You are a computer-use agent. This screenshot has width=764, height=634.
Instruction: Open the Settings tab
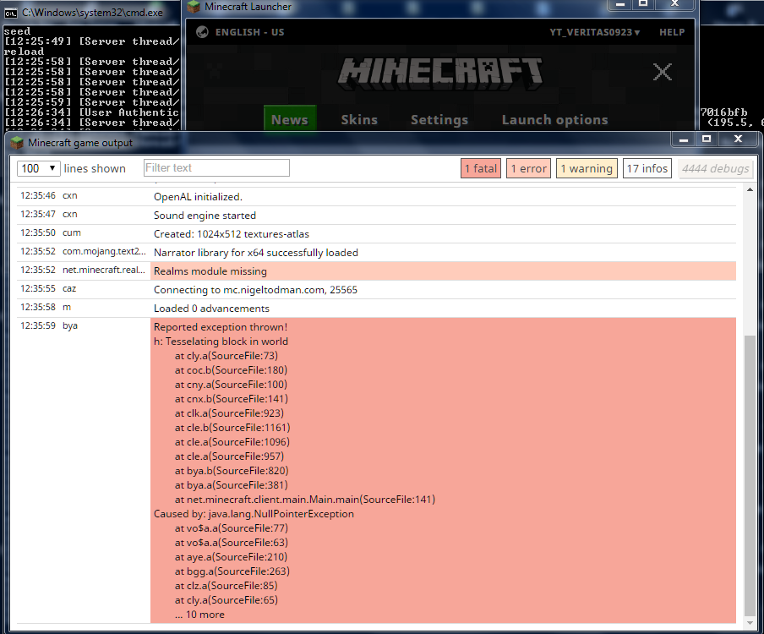[439, 120]
